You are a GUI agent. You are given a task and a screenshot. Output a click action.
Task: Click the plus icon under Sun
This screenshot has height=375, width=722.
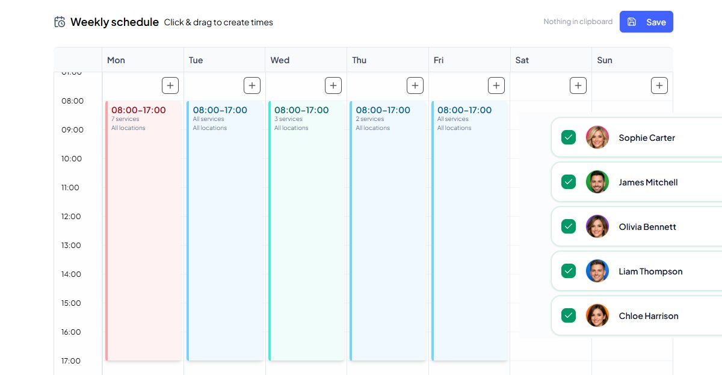(x=659, y=85)
